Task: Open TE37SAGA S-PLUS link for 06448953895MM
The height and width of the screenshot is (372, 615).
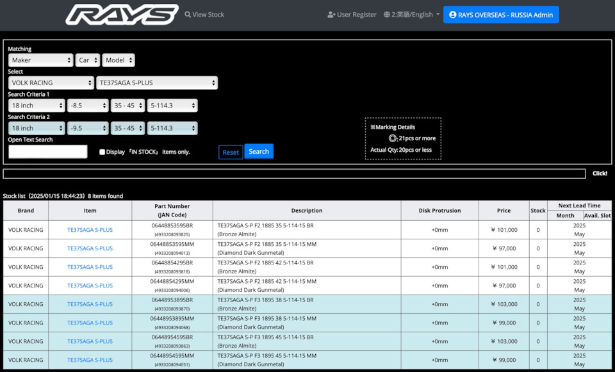Action: coord(90,323)
